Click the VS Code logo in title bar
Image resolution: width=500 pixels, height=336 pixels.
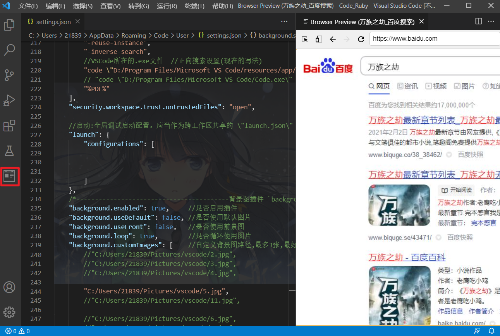(6, 6)
